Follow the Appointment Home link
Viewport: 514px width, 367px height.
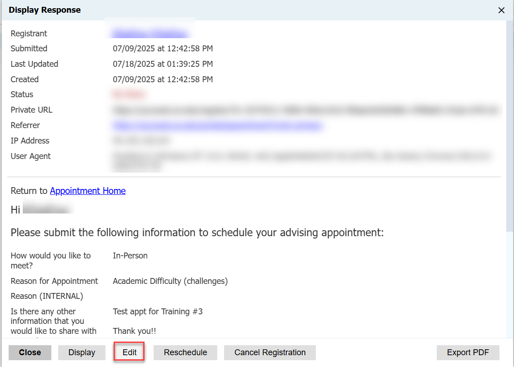tap(88, 191)
